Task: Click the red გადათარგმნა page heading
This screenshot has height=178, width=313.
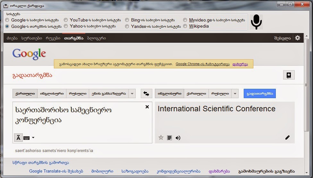Action: point(32,75)
